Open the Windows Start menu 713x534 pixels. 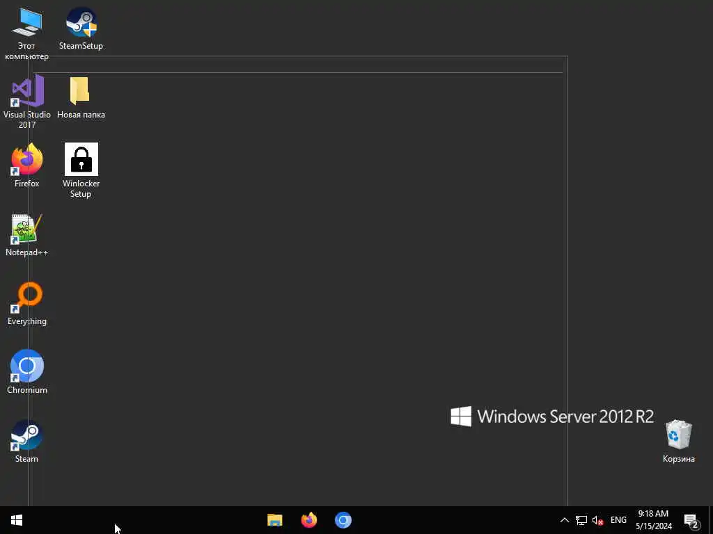pyautogui.click(x=17, y=520)
